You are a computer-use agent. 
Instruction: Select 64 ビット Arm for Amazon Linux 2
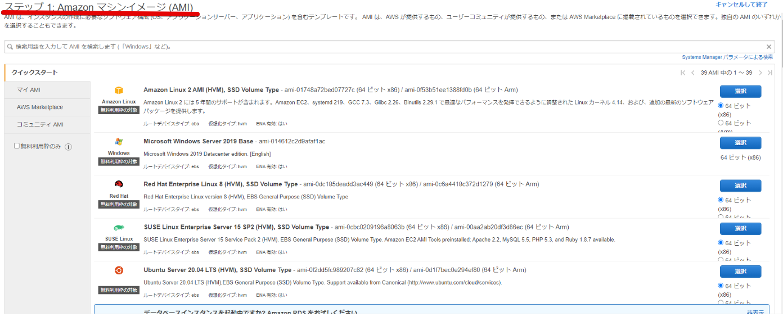click(721, 123)
